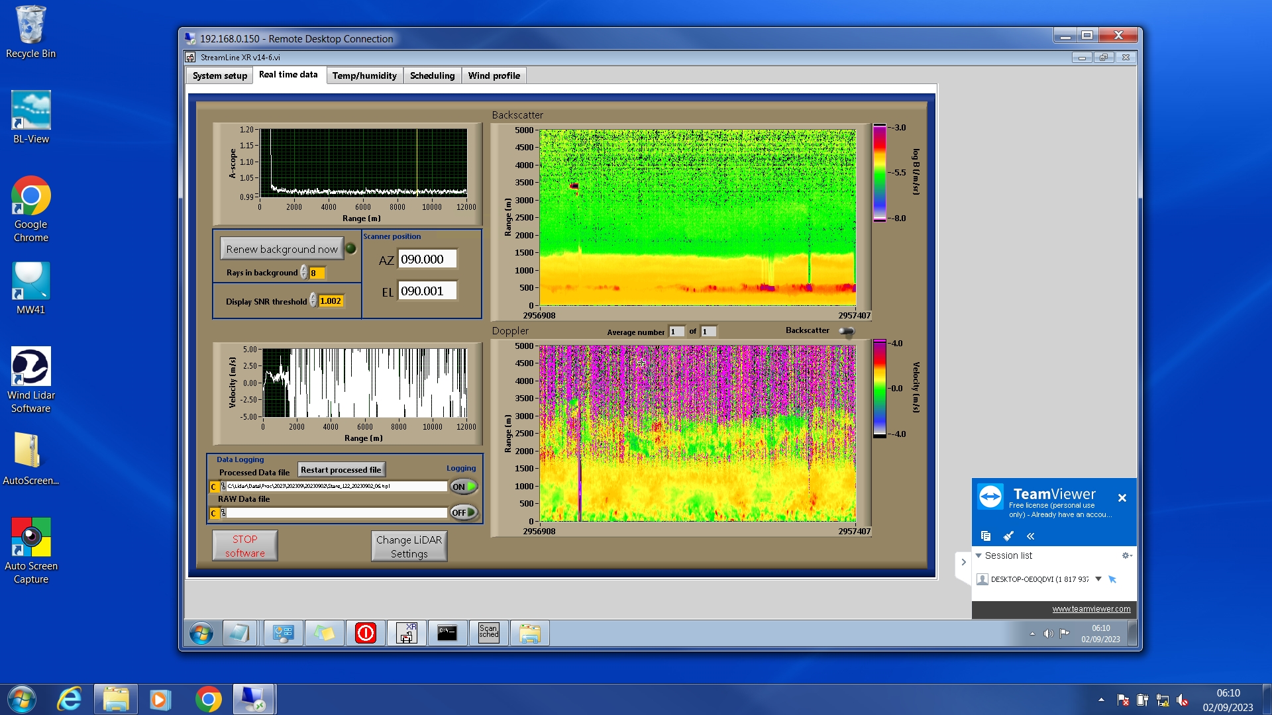The width and height of the screenshot is (1272, 715).
Task: Click the red power icon in remote taskbar
Action: (365, 634)
